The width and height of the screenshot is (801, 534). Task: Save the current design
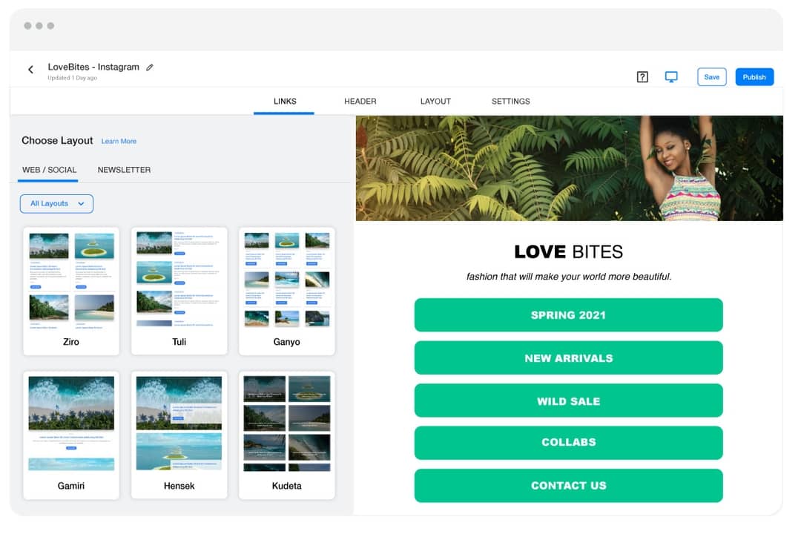point(711,76)
